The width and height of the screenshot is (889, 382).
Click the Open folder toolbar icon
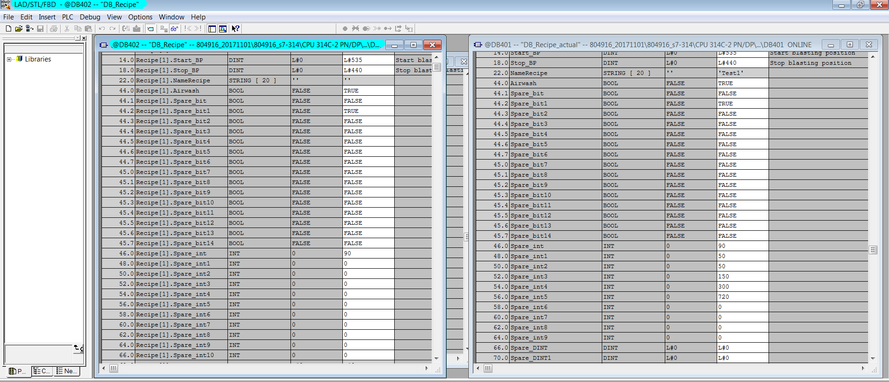[19, 29]
